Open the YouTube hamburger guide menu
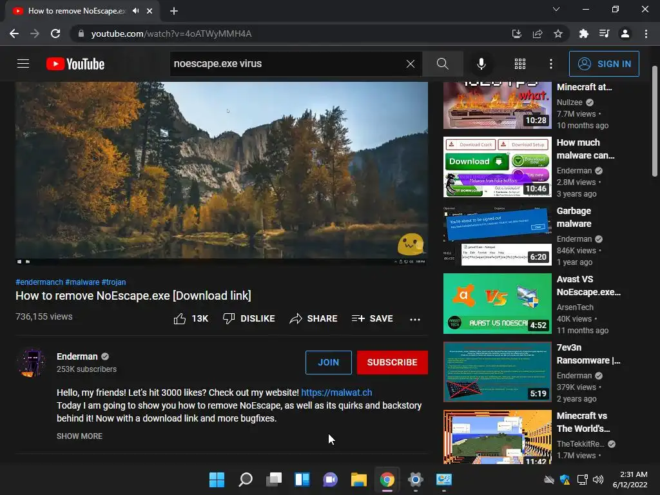Viewport: 660px width, 495px height. 23,64
